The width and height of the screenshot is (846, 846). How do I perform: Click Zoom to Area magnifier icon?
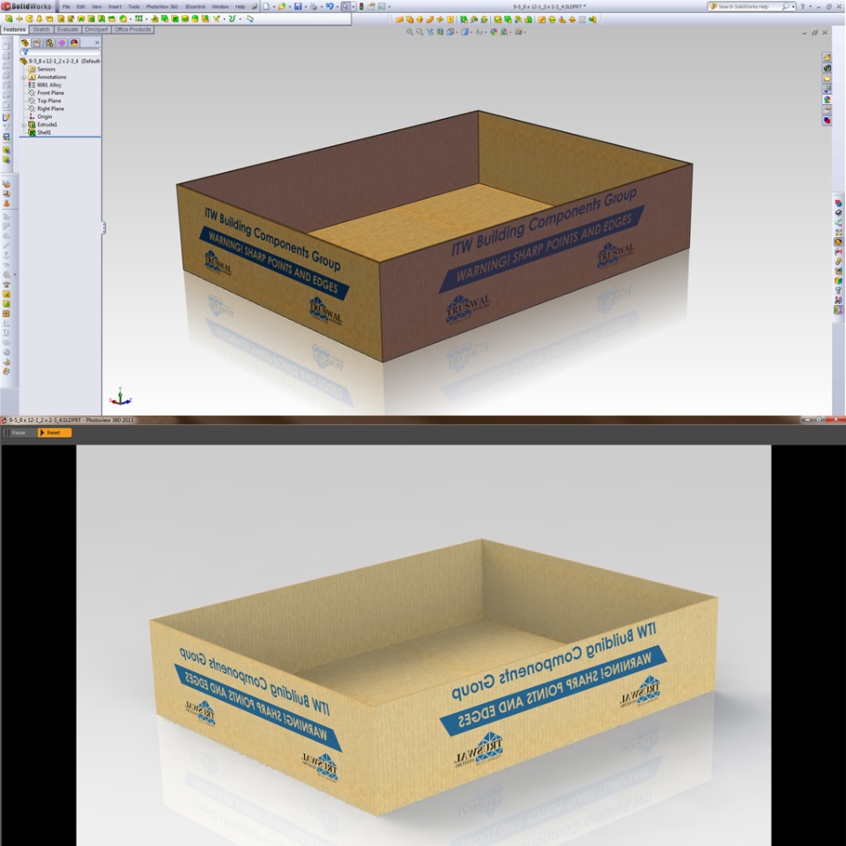point(419,32)
